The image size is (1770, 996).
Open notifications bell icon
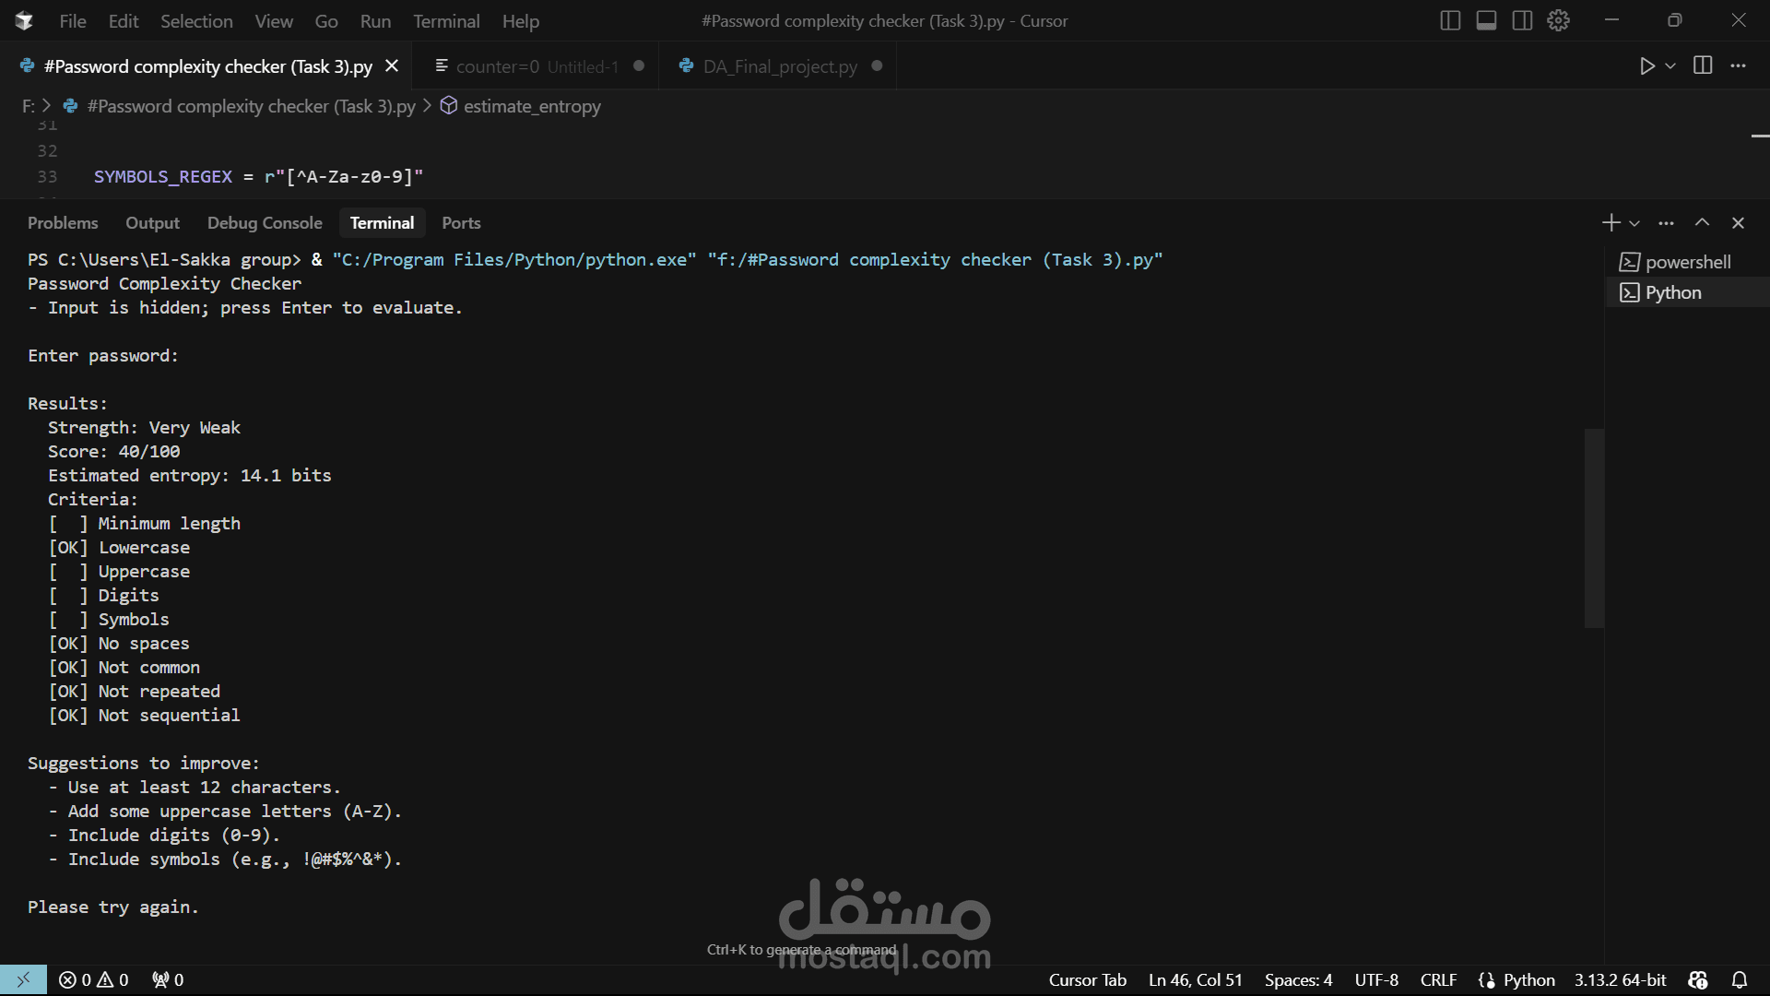click(1739, 979)
